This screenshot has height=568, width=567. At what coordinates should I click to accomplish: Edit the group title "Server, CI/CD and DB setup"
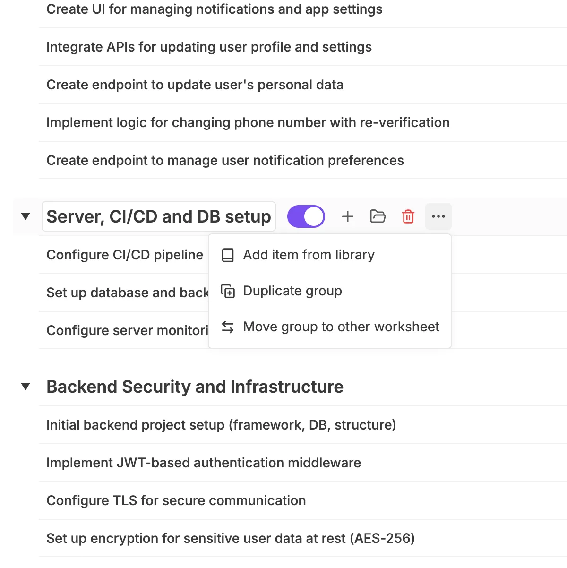tap(159, 216)
